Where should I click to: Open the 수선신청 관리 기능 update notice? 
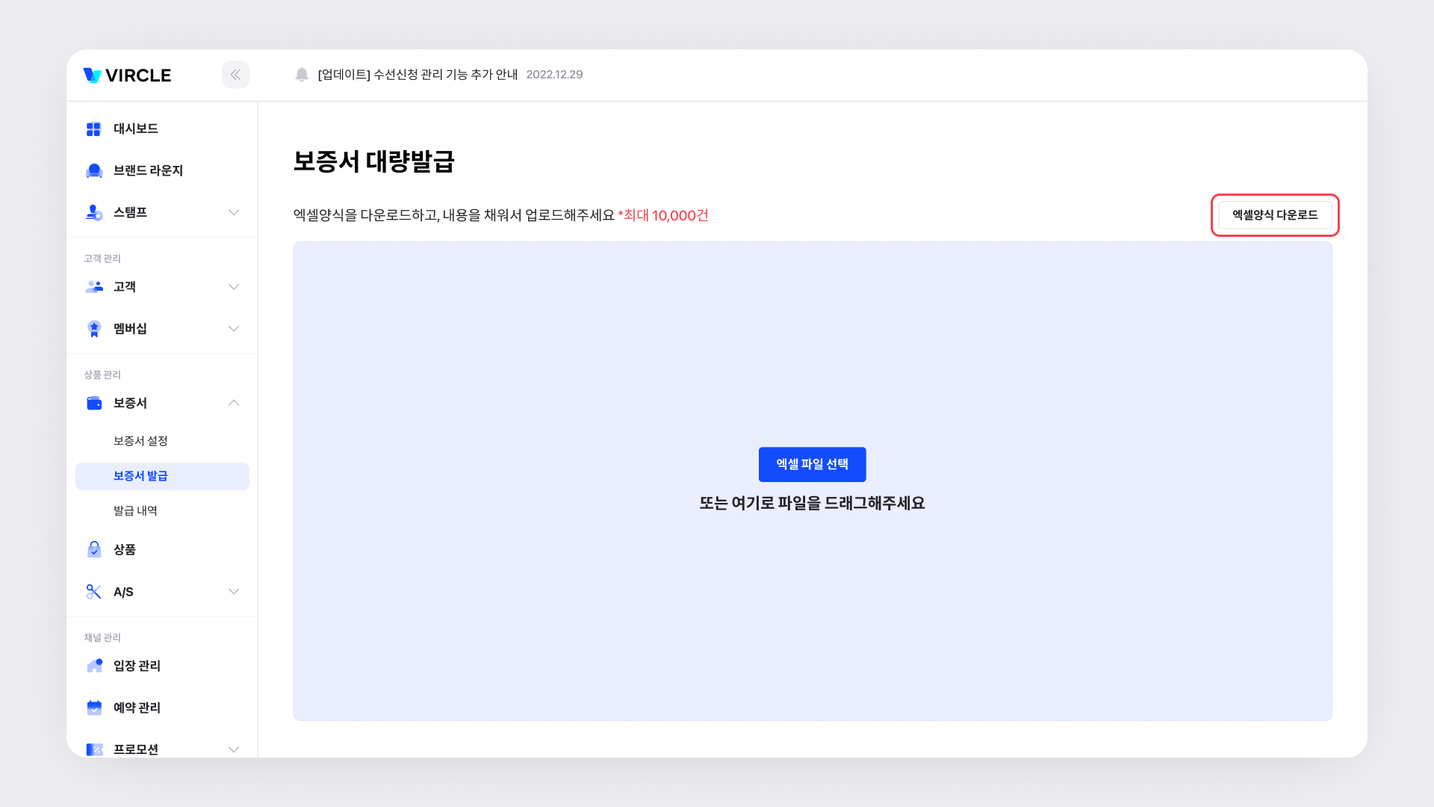[x=418, y=75]
